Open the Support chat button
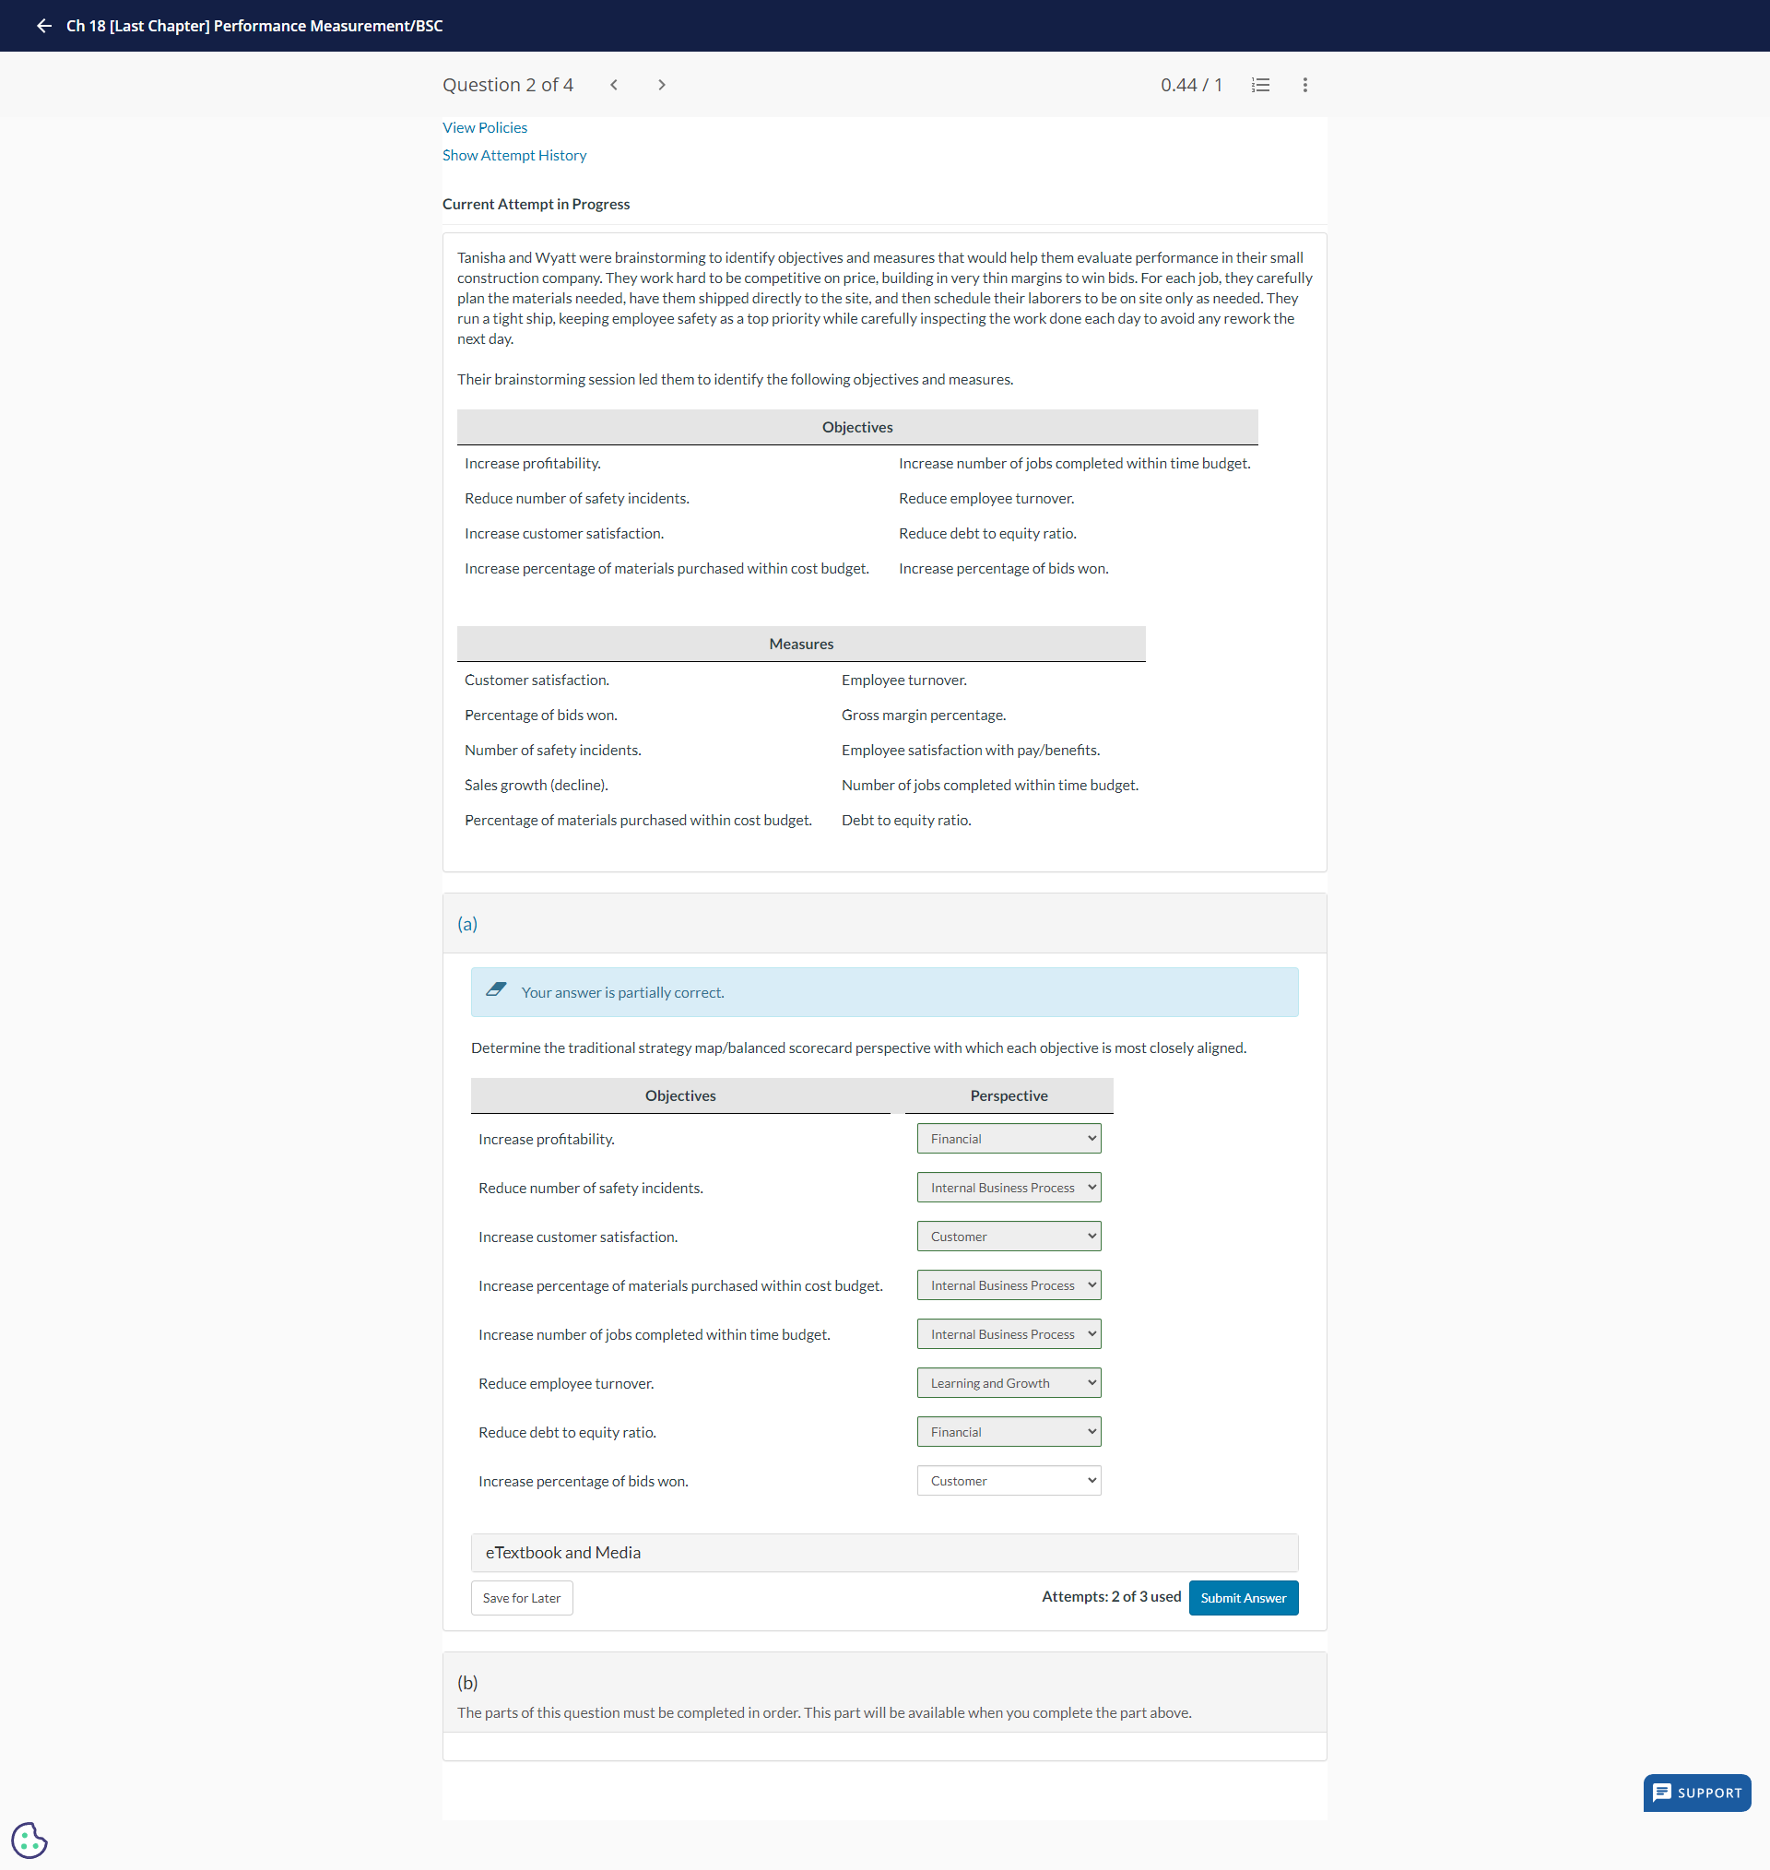1770x1870 pixels. point(1696,1793)
